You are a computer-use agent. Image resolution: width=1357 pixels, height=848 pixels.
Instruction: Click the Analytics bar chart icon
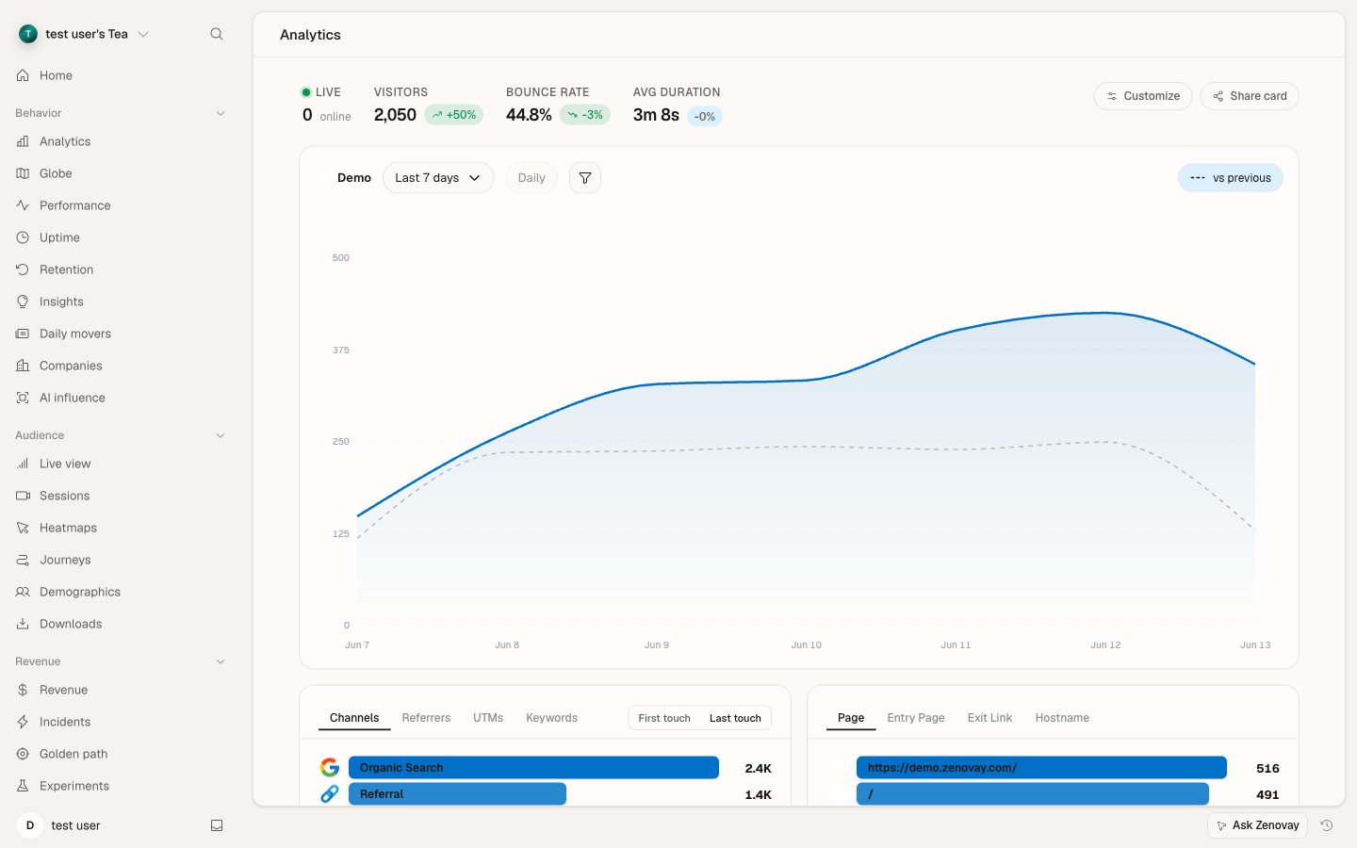(23, 141)
